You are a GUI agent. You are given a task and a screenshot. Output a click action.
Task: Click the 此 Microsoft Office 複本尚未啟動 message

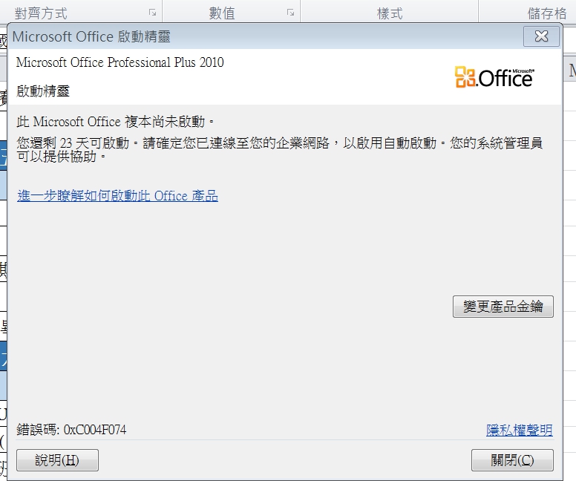point(115,121)
